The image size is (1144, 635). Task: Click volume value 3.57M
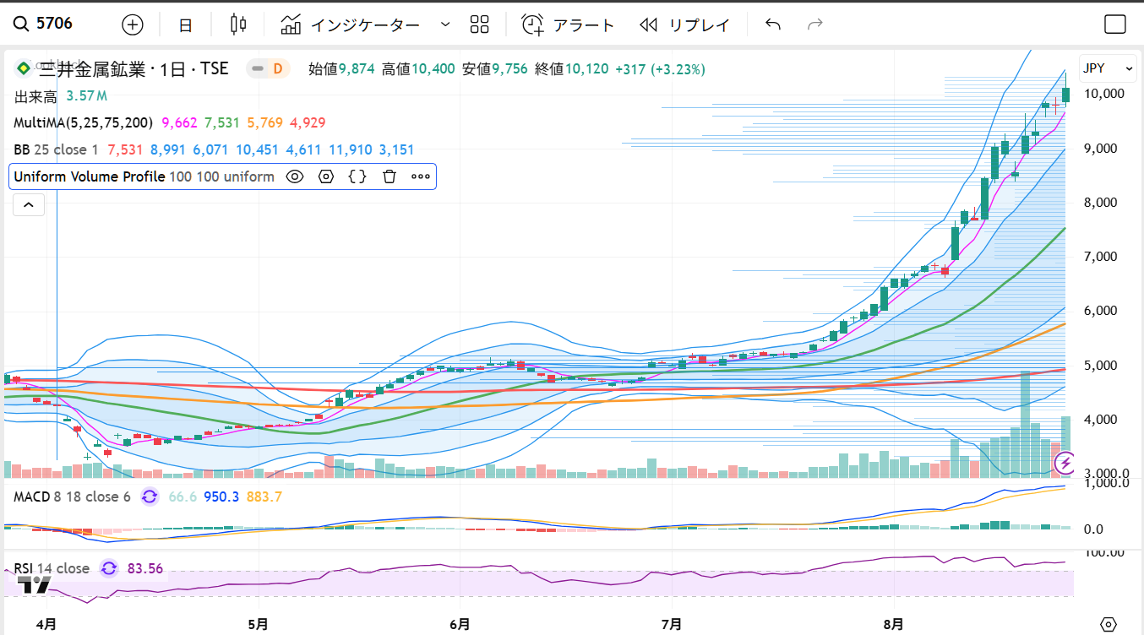[x=86, y=96]
